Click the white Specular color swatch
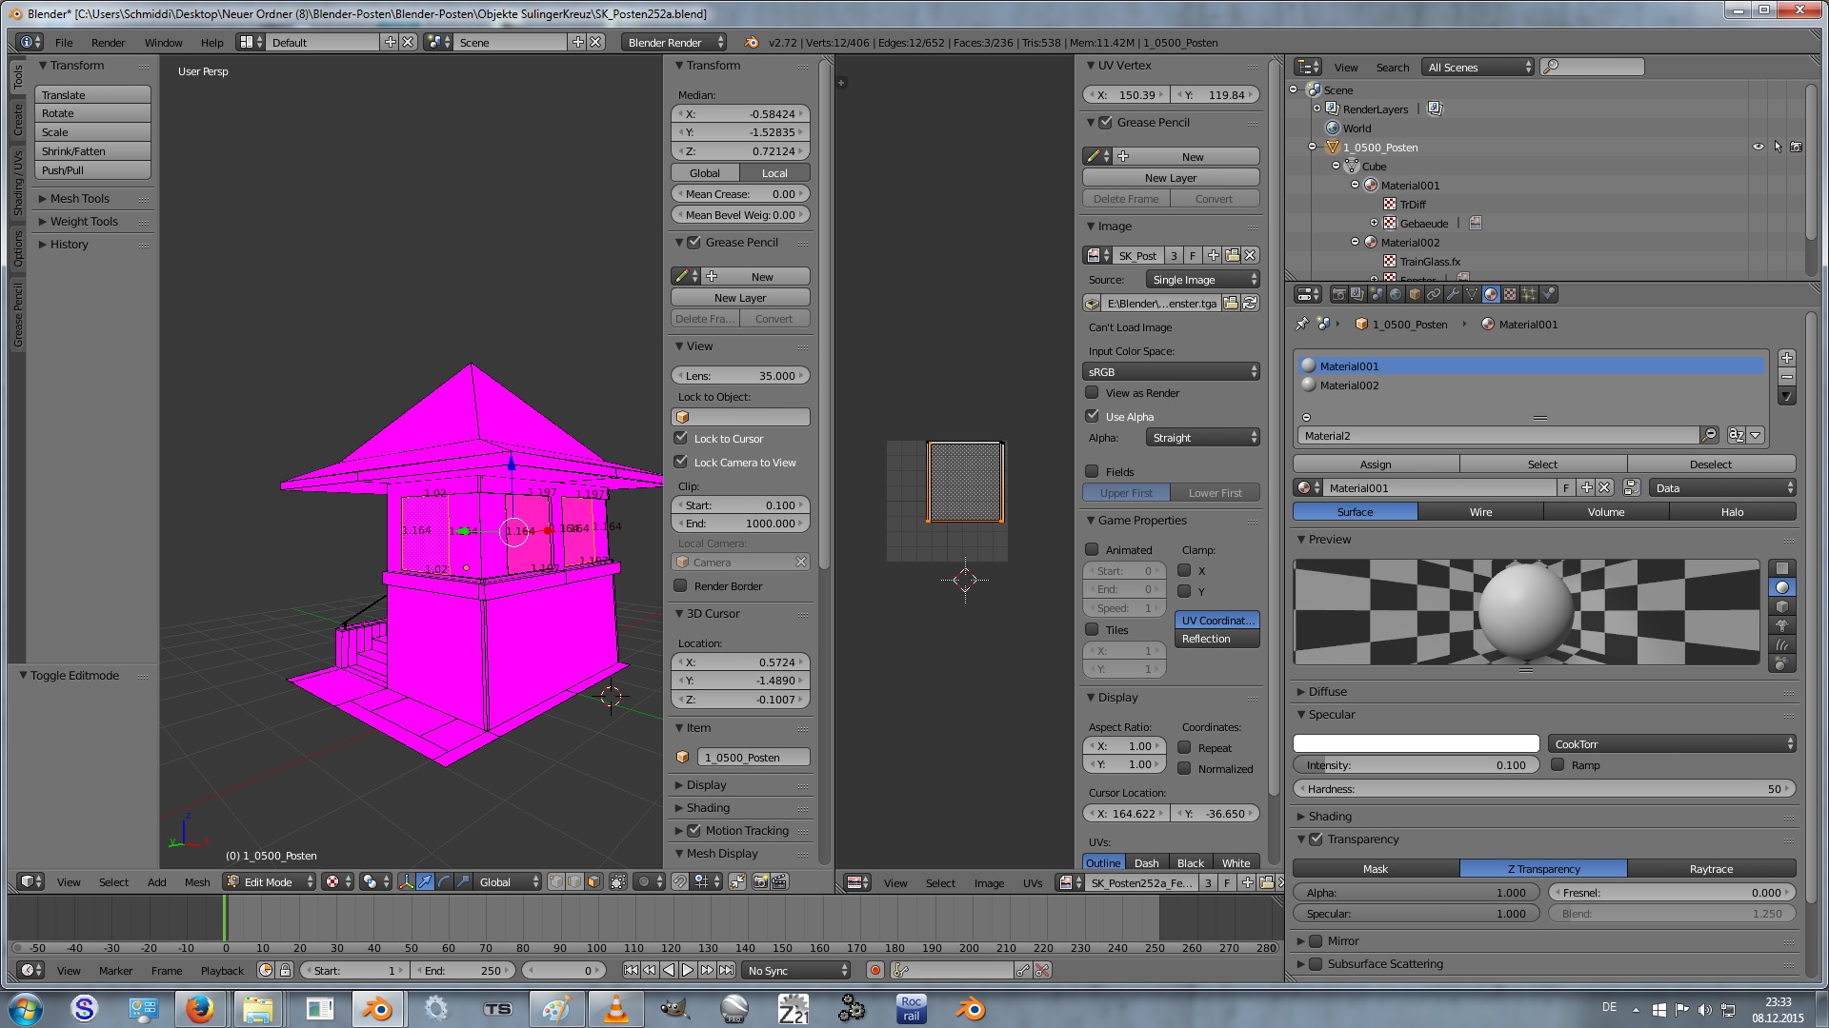 pyautogui.click(x=1416, y=743)
